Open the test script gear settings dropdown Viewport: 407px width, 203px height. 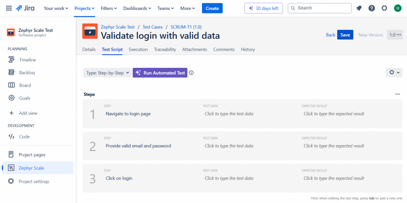[x=394, y=73]
